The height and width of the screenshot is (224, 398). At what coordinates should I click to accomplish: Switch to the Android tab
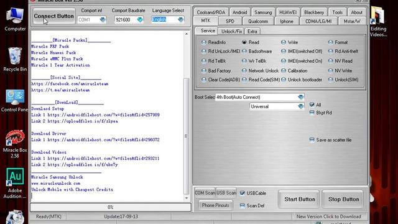[x=239, y=12]
